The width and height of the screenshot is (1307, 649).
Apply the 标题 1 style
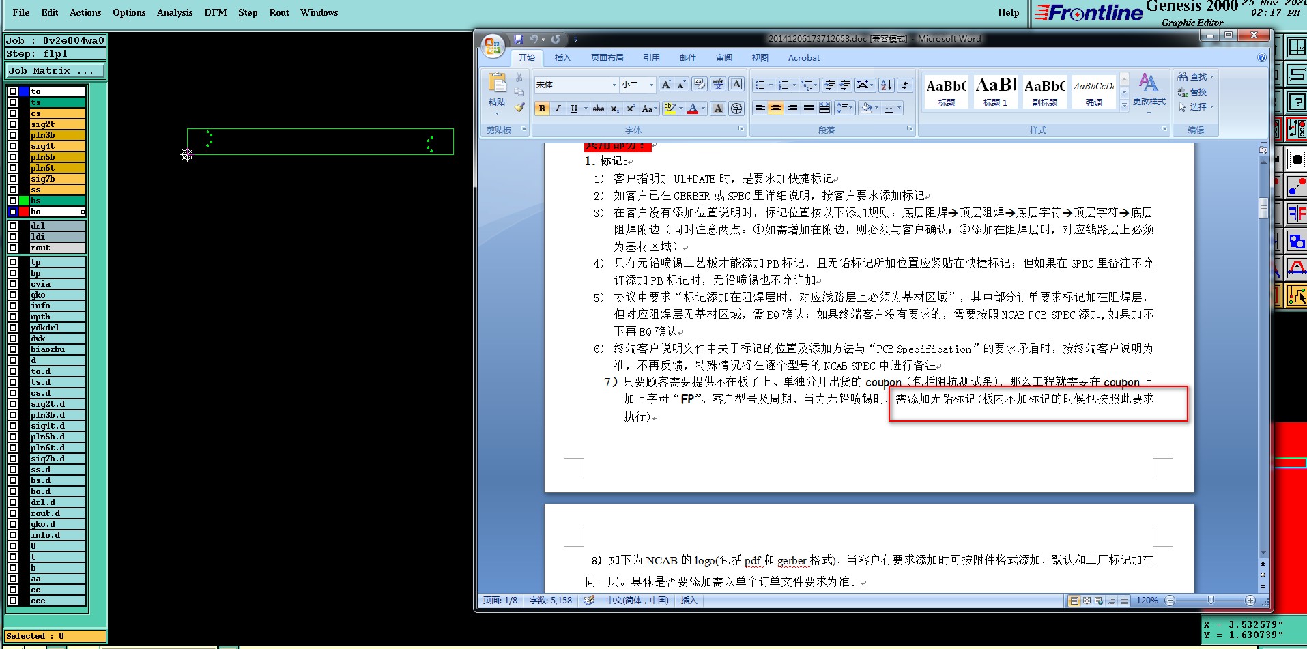(x=995, y=91)
